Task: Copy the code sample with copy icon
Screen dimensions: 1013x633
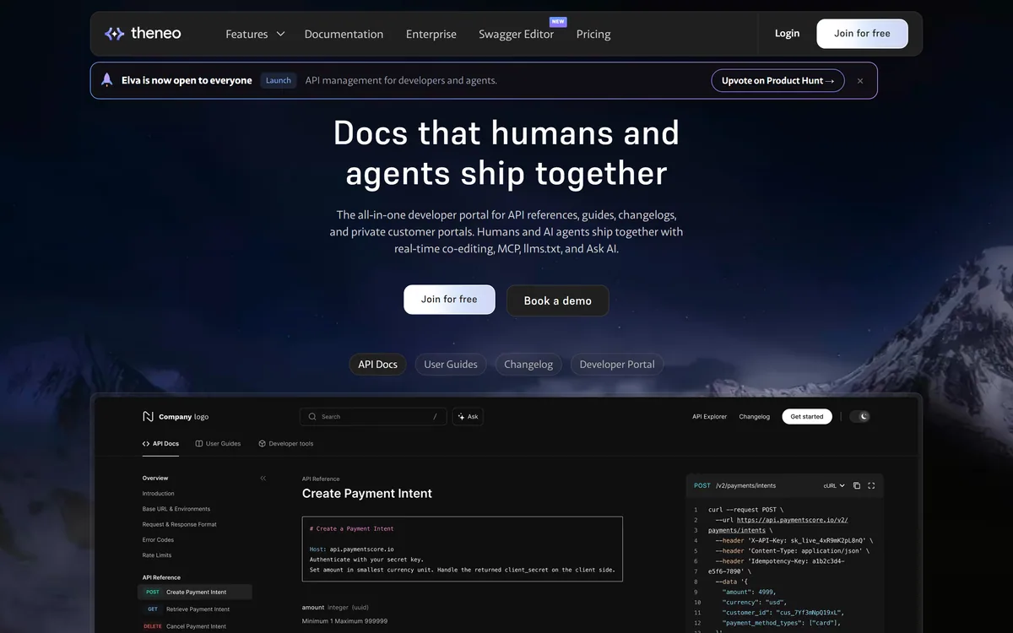Action: tap(857, 486)
